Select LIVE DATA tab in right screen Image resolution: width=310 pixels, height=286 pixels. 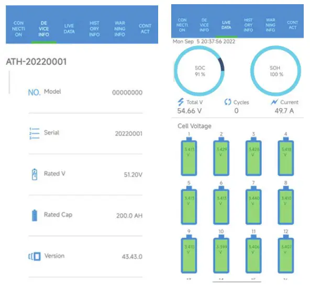pyautogui.click(x=226, y=25)
